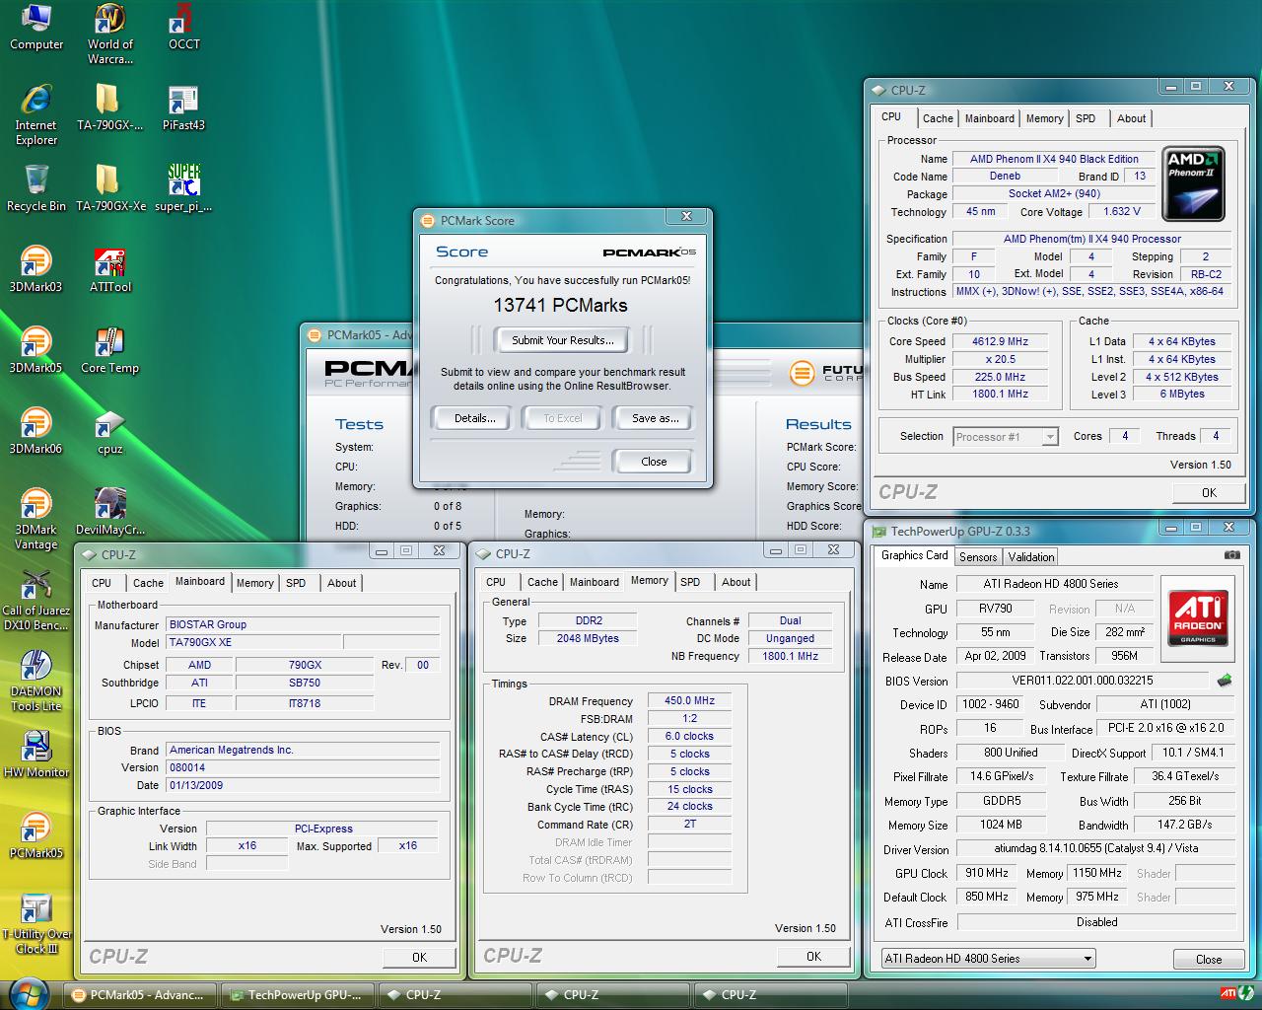Launch 3DMark03 desktop shortcut
1262x1010 pixels.
pyautogui.click(x=35, y=269)
